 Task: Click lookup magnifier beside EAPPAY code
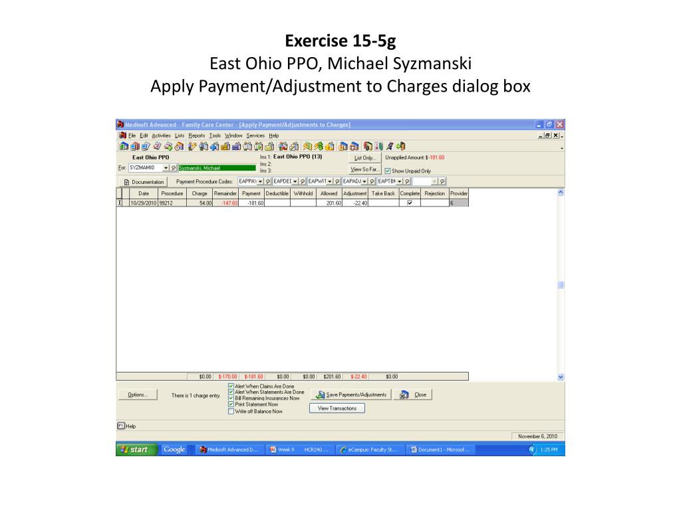(268, 181)
